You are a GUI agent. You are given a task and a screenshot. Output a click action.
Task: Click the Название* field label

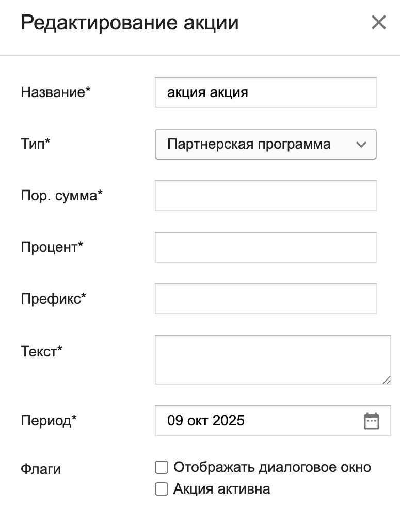56,92
